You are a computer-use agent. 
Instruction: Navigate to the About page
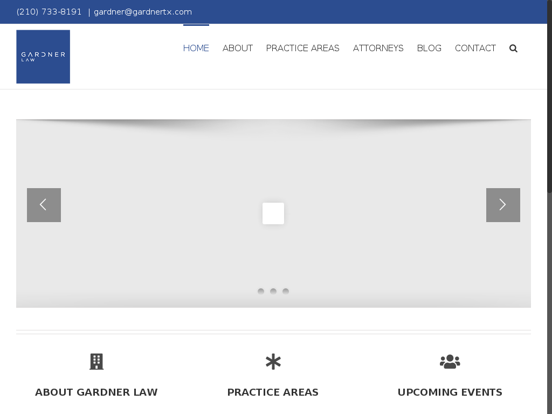pyautogui.click(x=238, y=49)
